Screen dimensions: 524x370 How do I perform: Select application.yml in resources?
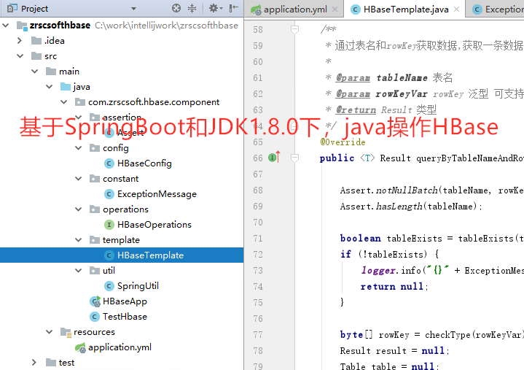point(120,347)
